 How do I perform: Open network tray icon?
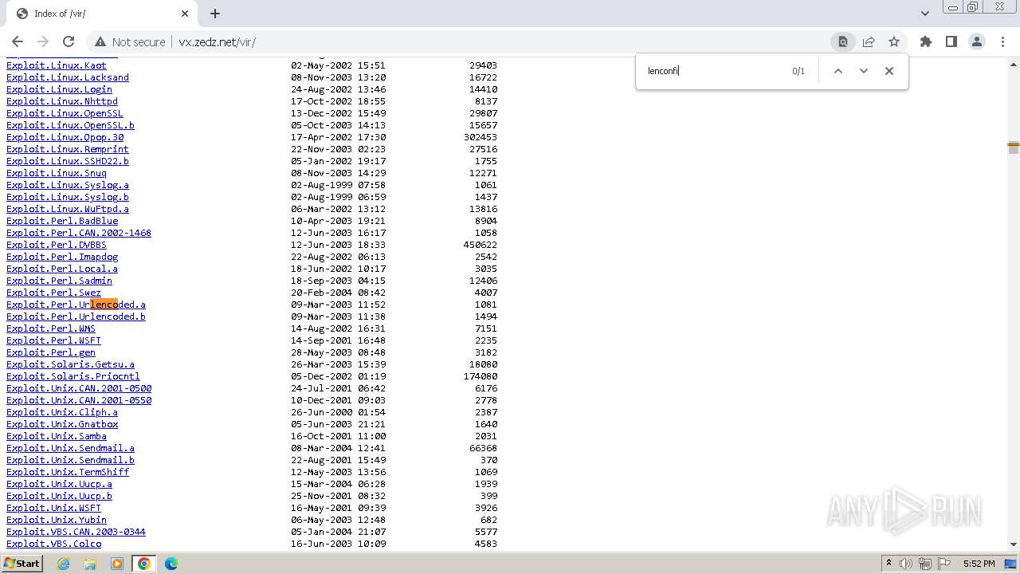(x=926, y=564)
